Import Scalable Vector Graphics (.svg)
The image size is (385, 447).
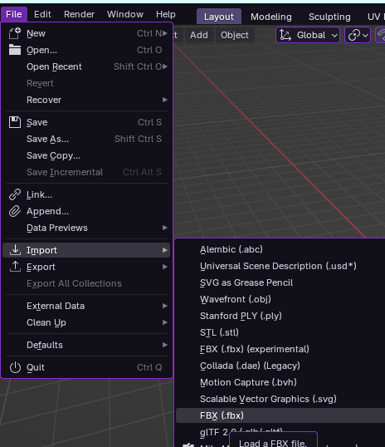(x=280, y=399)
